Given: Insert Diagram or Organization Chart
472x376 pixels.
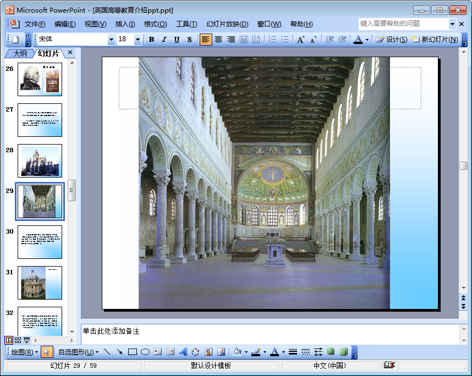Looking at the screenshot, I should (196, 352).
